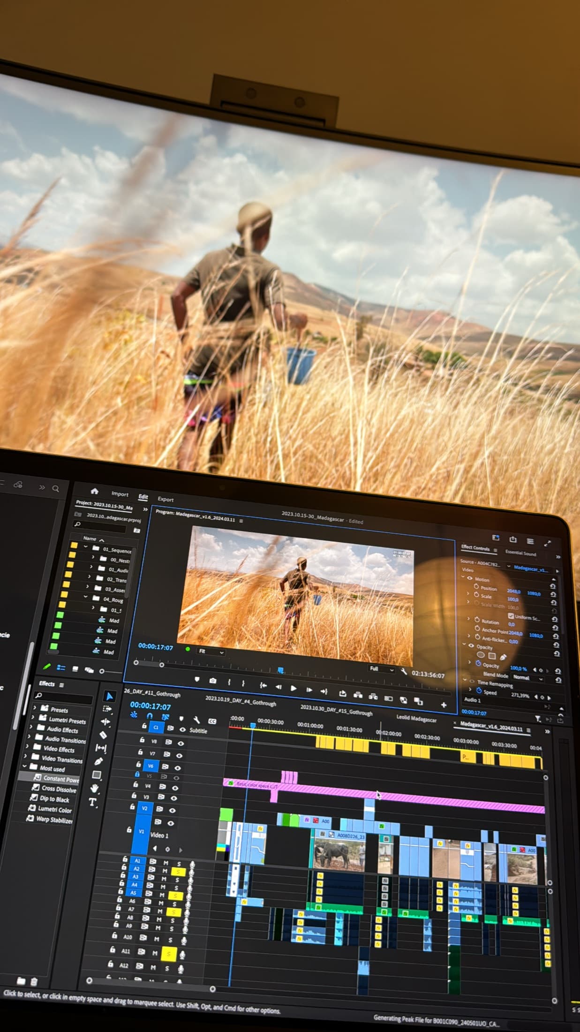The width and height of the screenshot is (580, 1032).
Task: Hide track V2 output eye
Action: (x=173, y=810)
